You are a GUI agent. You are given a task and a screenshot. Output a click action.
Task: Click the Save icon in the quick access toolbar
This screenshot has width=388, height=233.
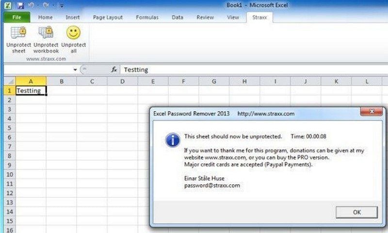(20, 5)
